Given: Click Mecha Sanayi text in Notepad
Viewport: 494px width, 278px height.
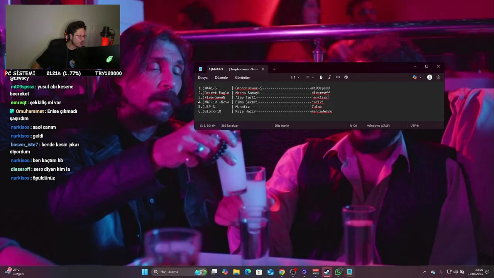Looking at the screenshot, I should (248, 93).
